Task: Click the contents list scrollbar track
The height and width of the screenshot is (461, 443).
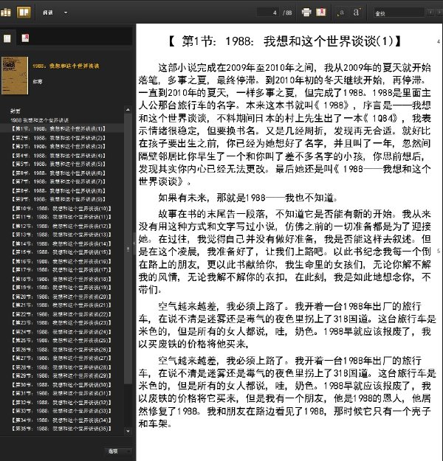Action: click(128, 406)
